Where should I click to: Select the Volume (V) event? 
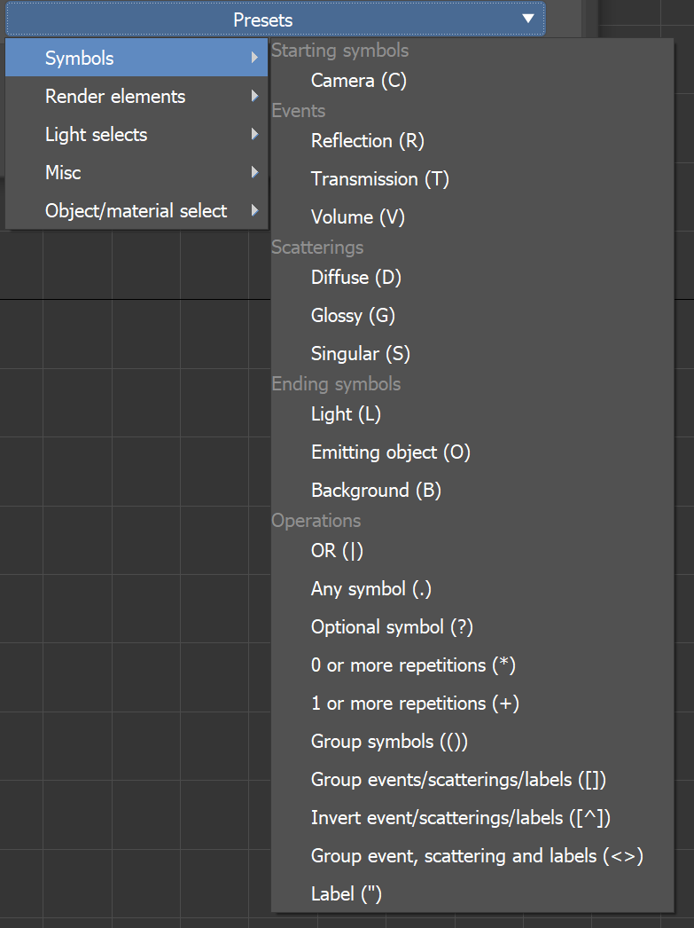pyautogui.click(x=357, y=216)
